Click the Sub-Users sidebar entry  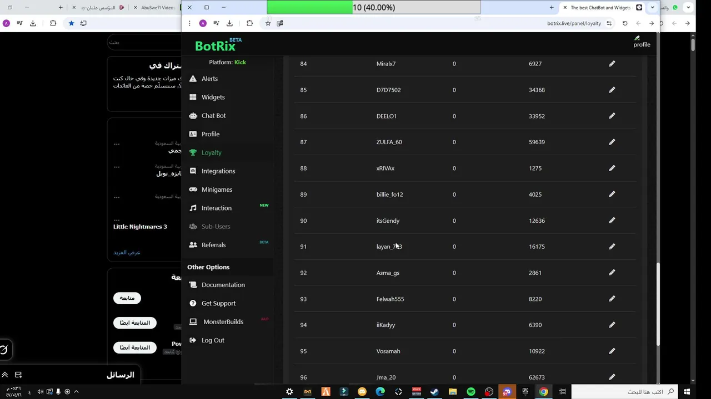pyautogui.click(x=216, y=226)
